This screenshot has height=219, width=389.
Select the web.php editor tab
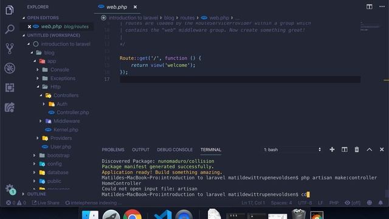[117, 7]
